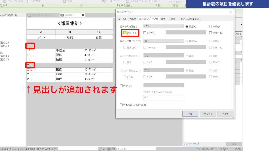Select the 降順(D) radio button

210,26
